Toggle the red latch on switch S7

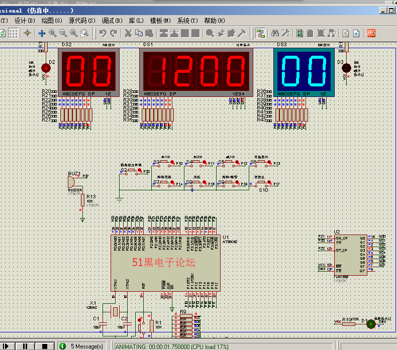click(172, 182)
